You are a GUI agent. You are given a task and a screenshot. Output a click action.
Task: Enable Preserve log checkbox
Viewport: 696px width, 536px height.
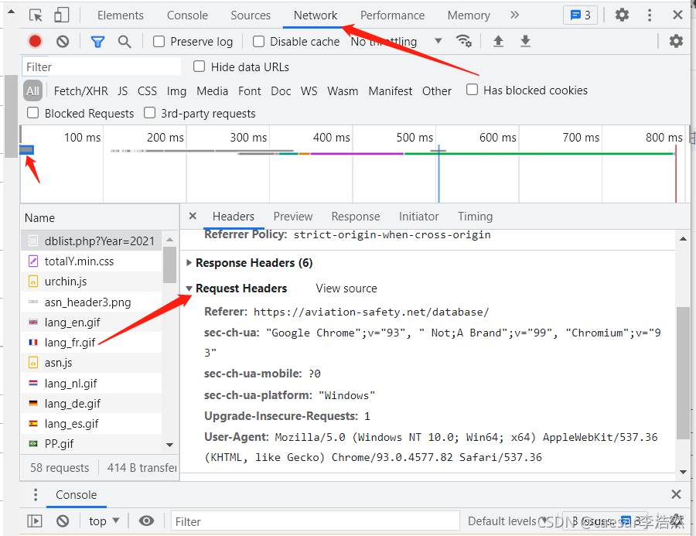159,42
